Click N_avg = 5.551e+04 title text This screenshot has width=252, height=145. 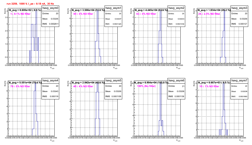(x=25, y=82)
